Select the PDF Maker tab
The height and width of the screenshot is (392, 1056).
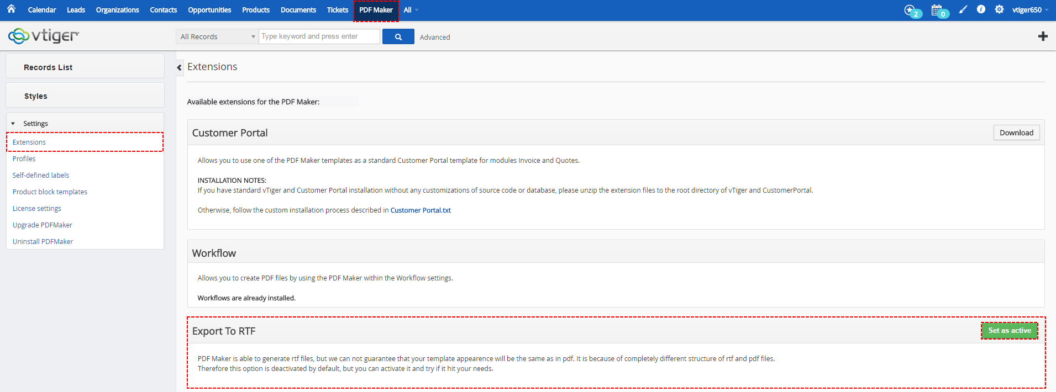click(376, 10)
